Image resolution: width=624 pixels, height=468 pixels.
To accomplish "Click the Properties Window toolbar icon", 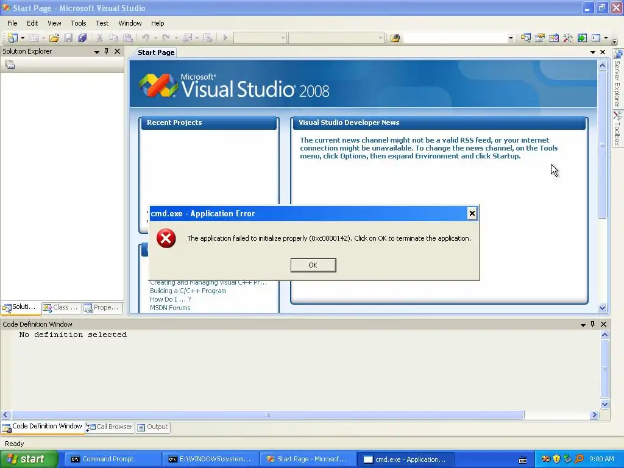I will pyautogui.click(x=540, y=38).
